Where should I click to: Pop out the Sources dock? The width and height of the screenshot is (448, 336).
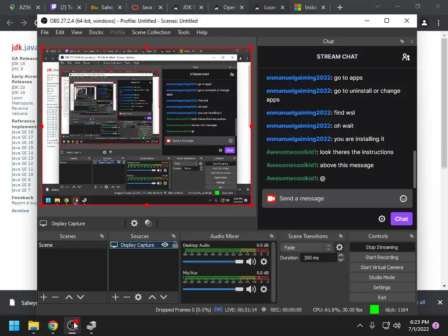173,236
